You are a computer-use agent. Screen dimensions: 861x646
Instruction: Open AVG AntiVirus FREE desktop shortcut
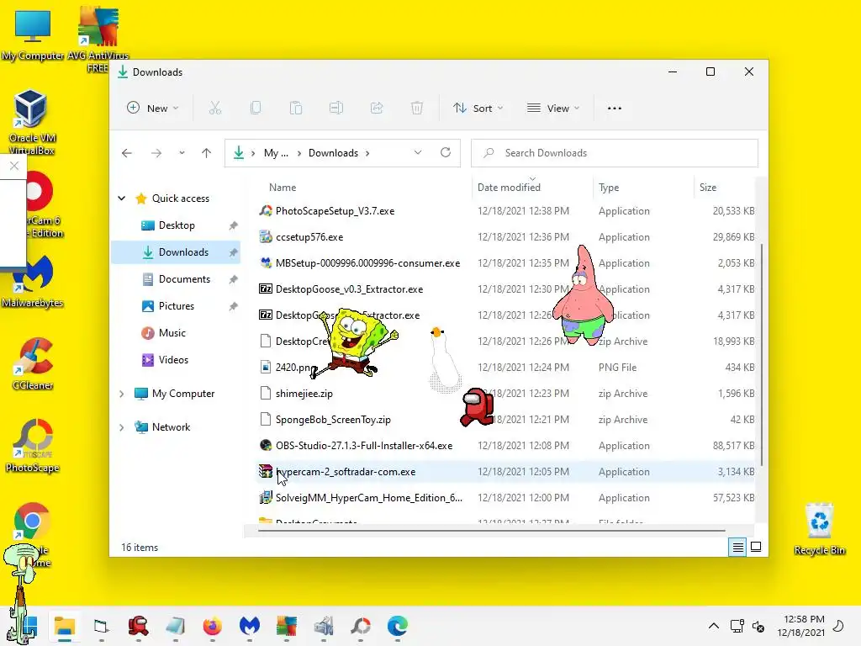click(98, 39)
